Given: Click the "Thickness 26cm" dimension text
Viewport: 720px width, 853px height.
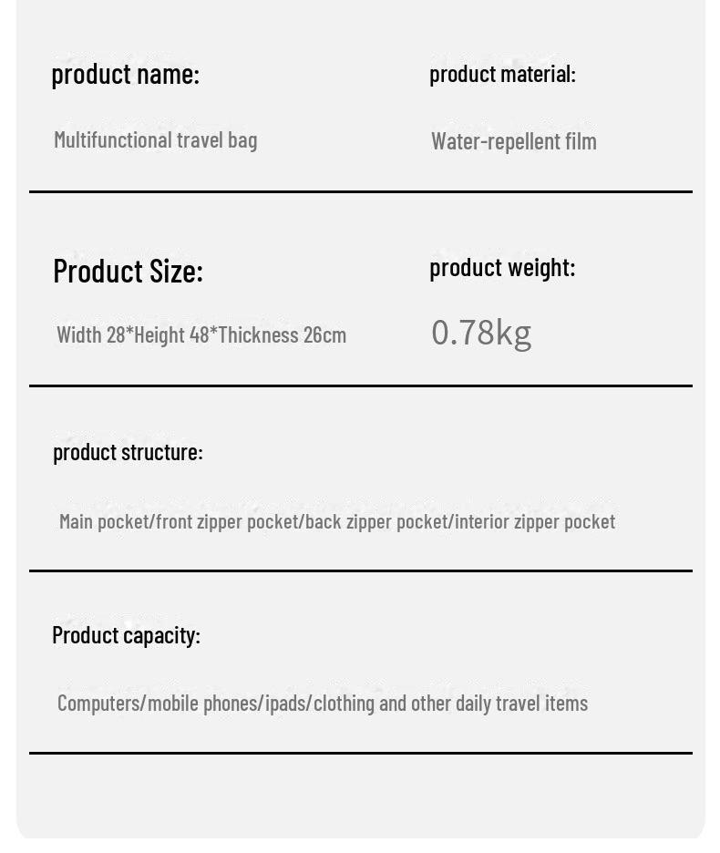Looking at the screenshot, I should point(282,334).
